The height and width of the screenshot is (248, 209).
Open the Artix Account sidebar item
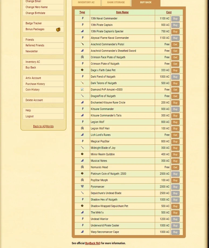tap(43, 78)
